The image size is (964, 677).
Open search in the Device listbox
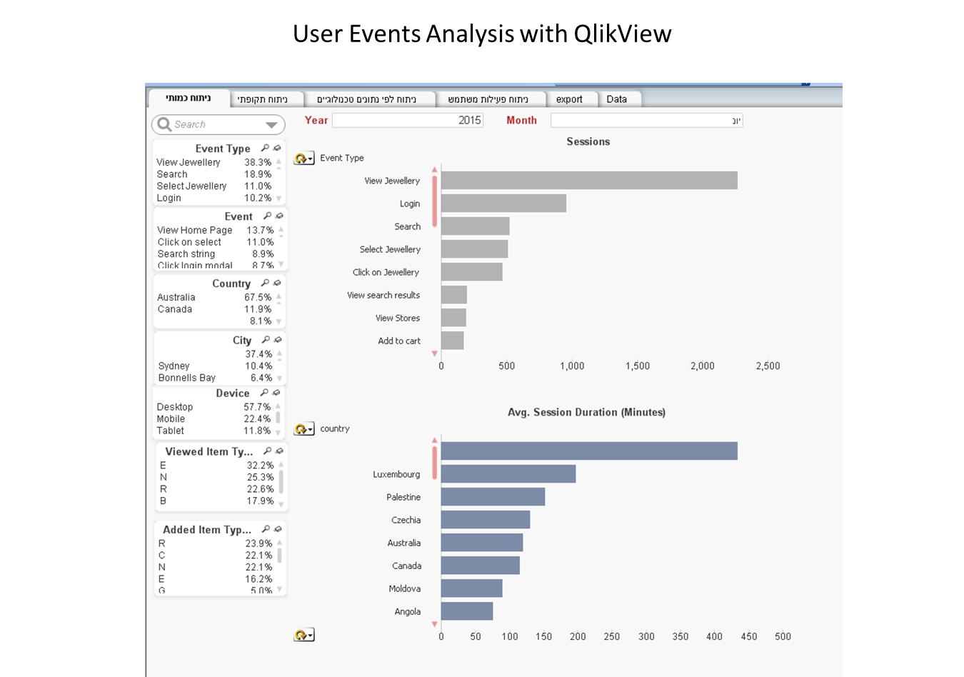click(x=264, y=393)
